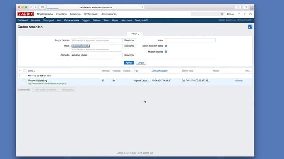Click the Safari address bar URL
This screenshot has height=159, width=284.
96,7
